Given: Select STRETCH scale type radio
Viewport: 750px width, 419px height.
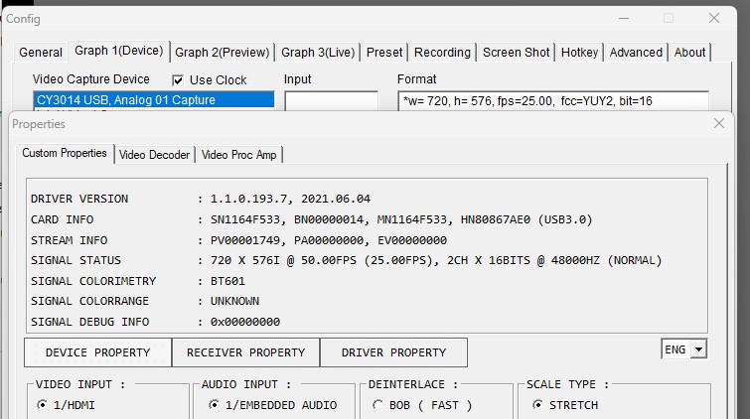Looking at the screenshot, I should (537, 405).
